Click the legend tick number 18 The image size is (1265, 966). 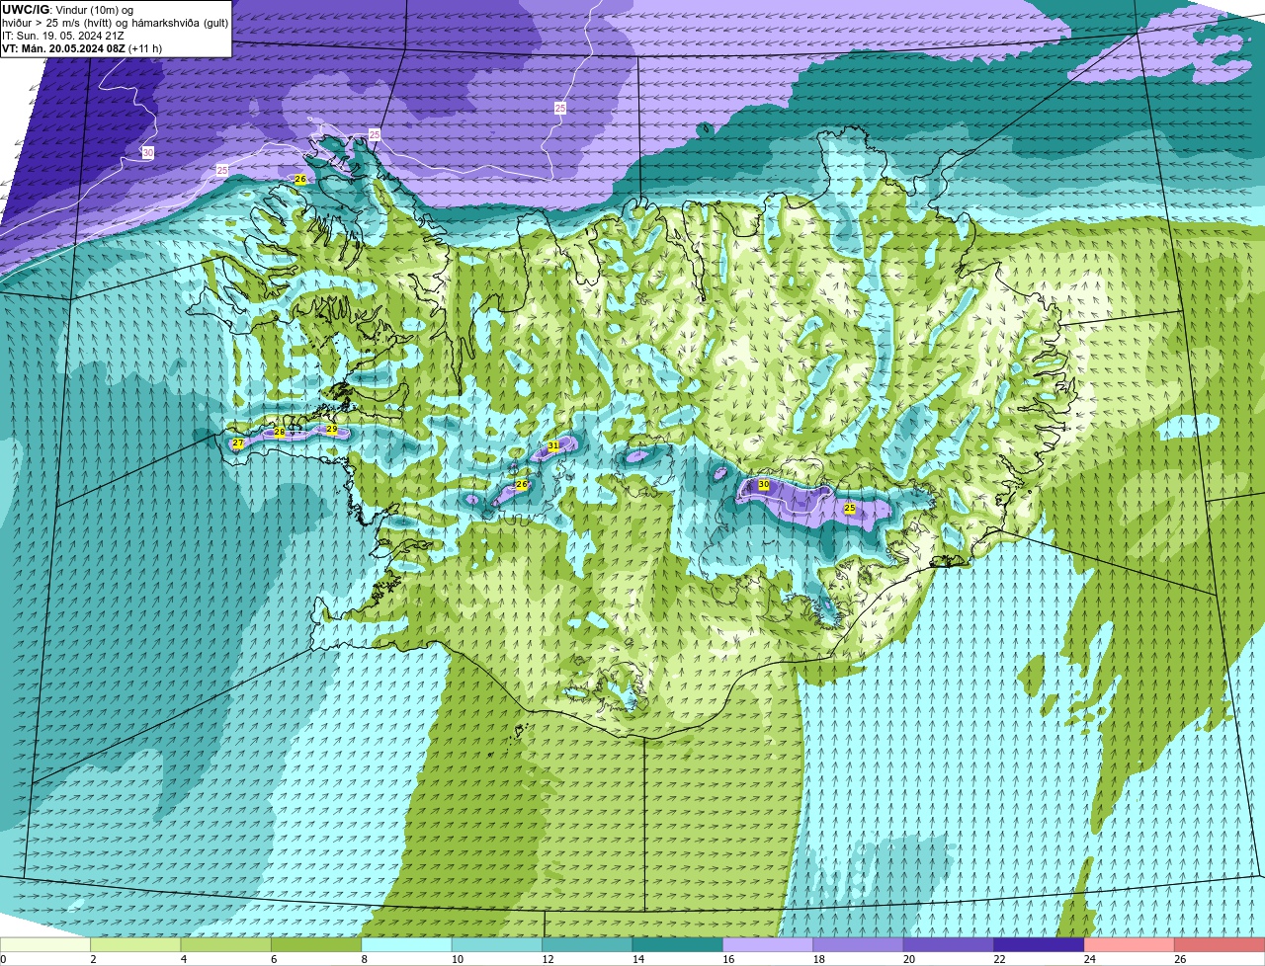(x=818, y=959)
